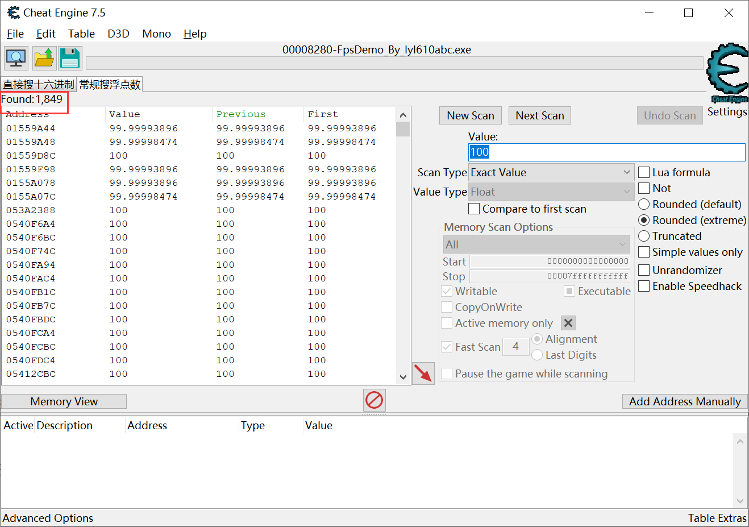The image size is (749, 527).
Task: Open Memory View
Action: tap(64, 401)
